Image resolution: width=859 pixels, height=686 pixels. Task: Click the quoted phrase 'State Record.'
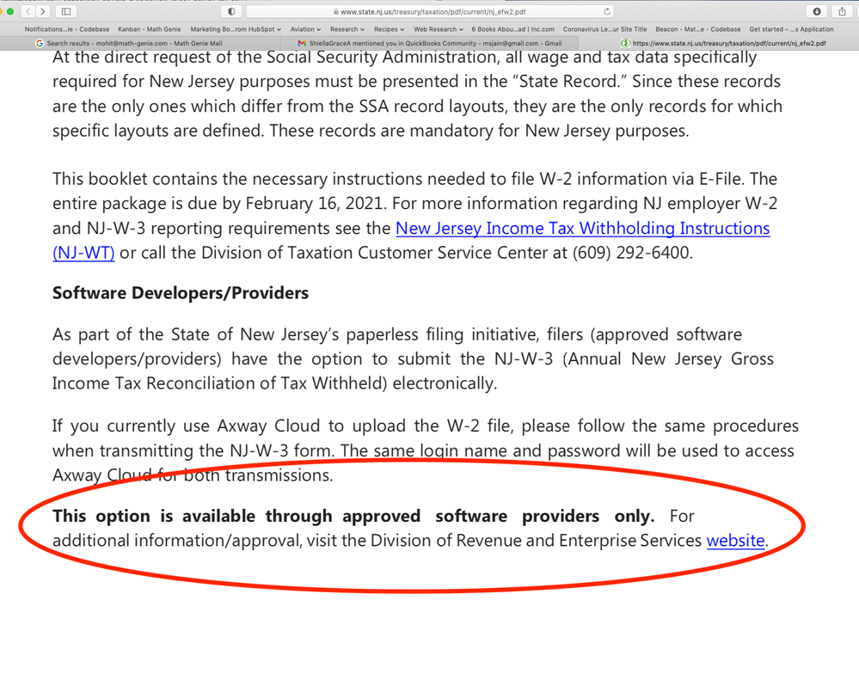pos(570,82)
